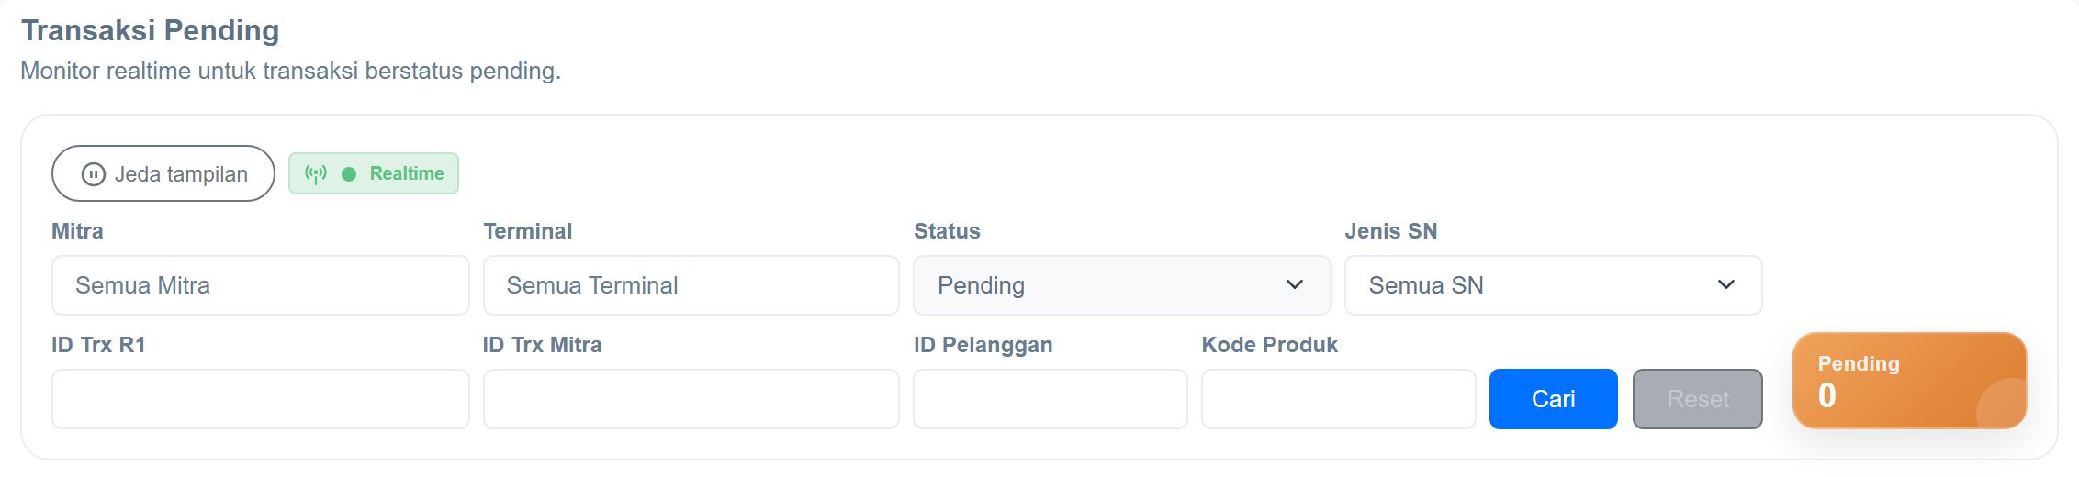2079x477 pixels.
Task: Click the Transaksi Pending page heading
Action: [x=151, y=30]
